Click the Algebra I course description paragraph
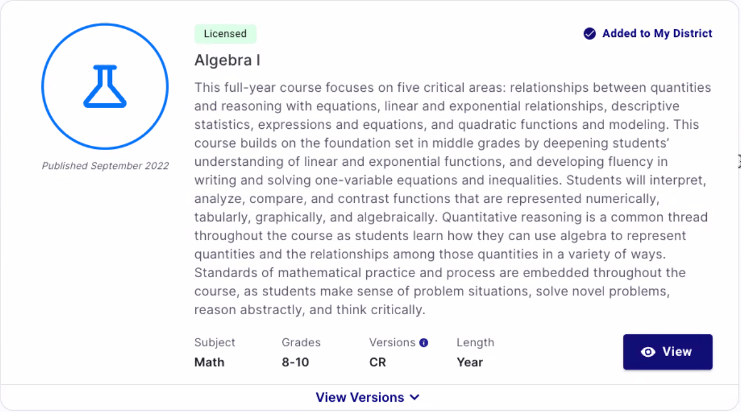Image resolution: width=741 pixels, height=412 pixels. pyautogui.click(x=453, y=199)
